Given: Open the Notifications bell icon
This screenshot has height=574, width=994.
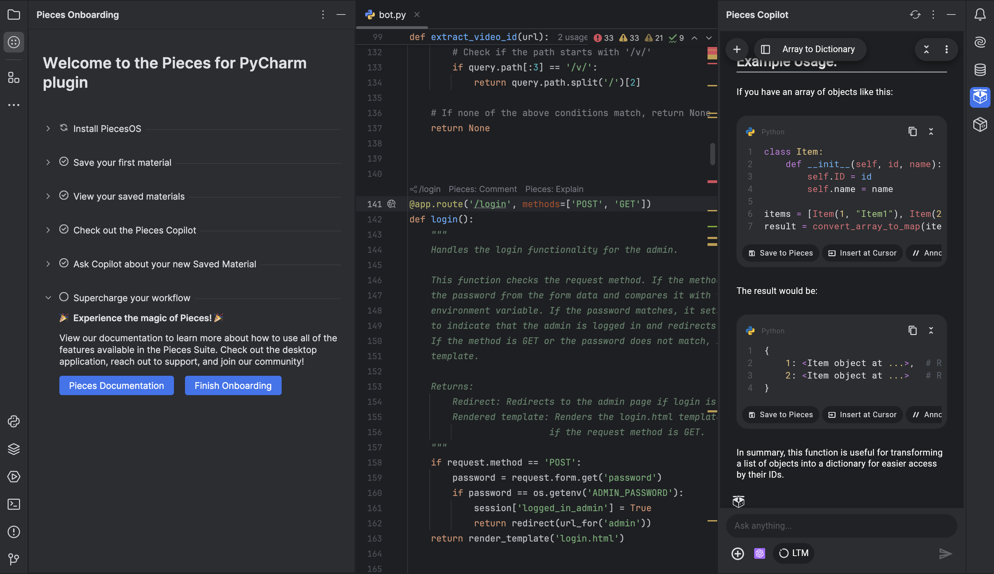Looking at the screenshot, I should (980, 15).
